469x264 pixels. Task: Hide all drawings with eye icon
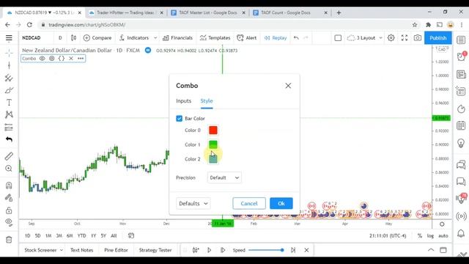(x=9, y=222)
